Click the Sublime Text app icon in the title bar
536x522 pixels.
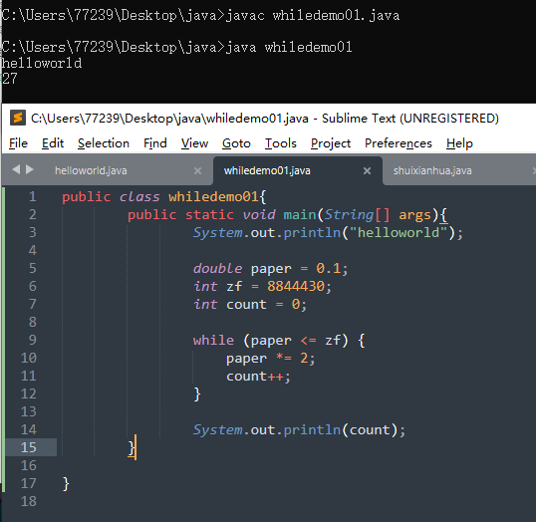point(18,119)
